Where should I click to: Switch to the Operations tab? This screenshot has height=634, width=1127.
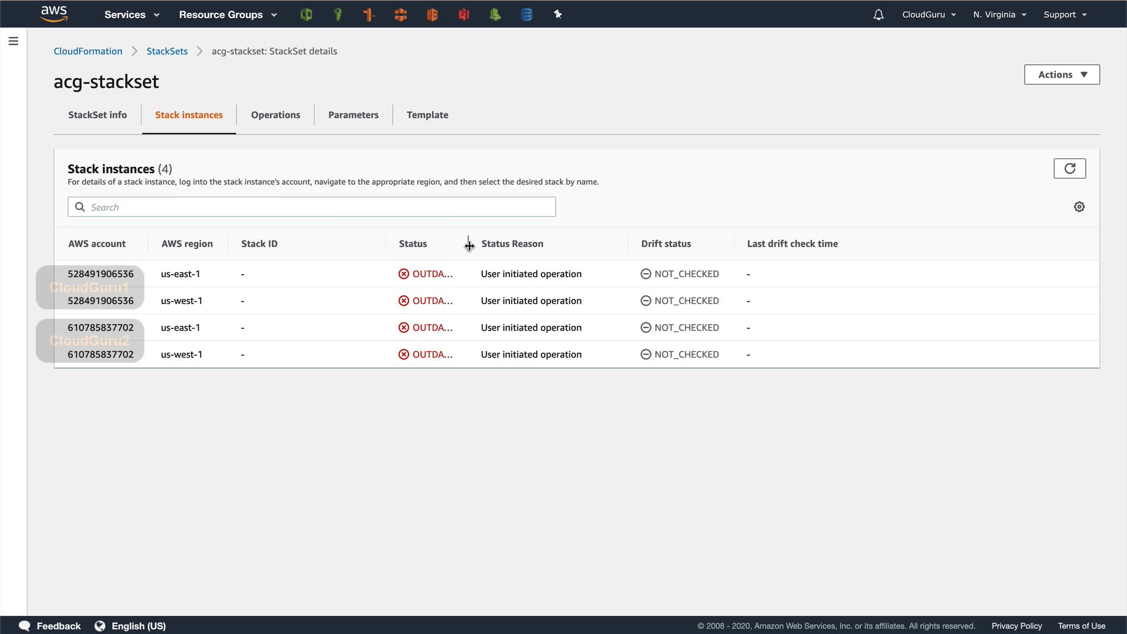(275, 115)
